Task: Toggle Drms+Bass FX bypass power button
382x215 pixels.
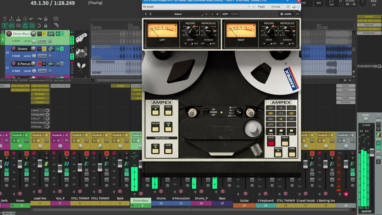Action: tap(62, 34)
